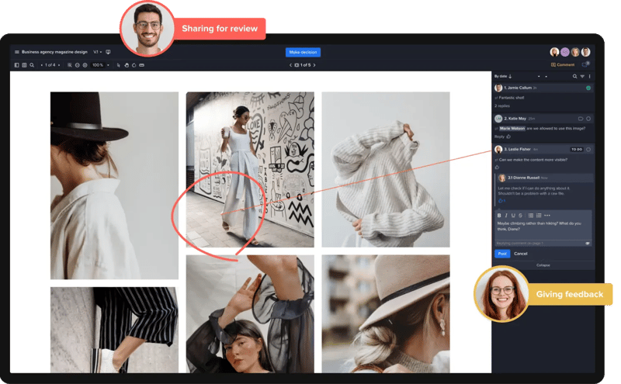Toggle the status circle on Leslie Fisher's comment
The height and width of the screenshot is (384, 621).
tap(588, 149)
